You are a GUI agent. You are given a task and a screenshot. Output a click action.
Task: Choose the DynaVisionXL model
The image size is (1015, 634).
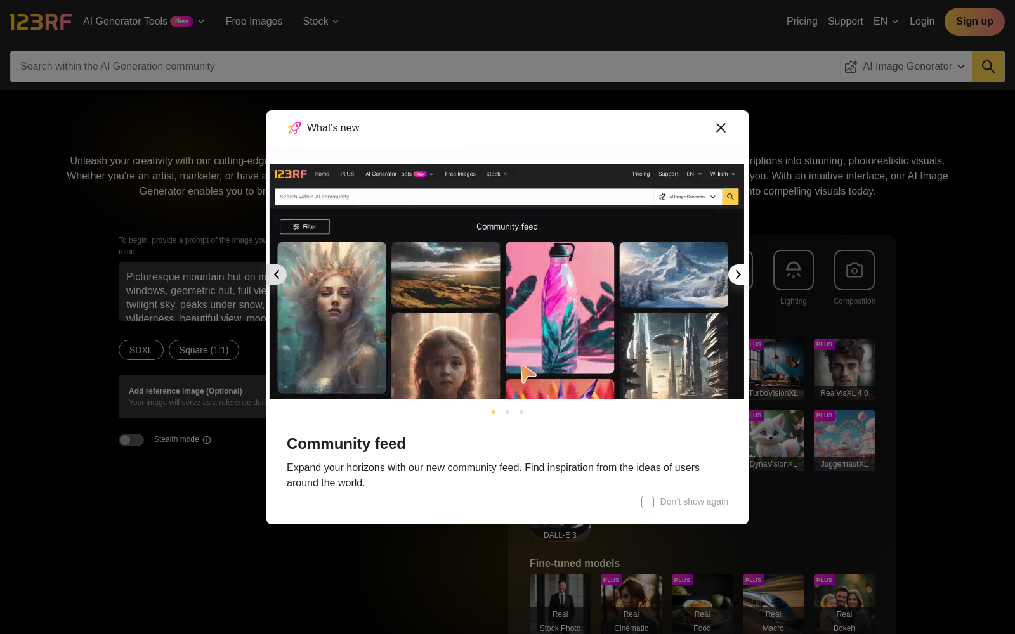click(x=776, y=441)
